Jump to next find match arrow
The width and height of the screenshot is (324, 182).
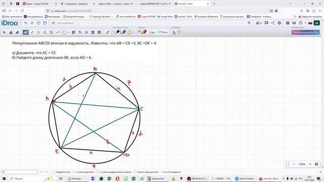click(x=47, y=172)
